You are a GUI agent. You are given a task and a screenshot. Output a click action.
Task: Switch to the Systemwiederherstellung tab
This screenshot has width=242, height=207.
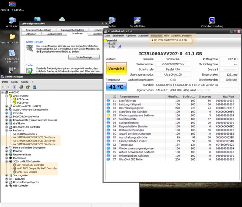38,30
